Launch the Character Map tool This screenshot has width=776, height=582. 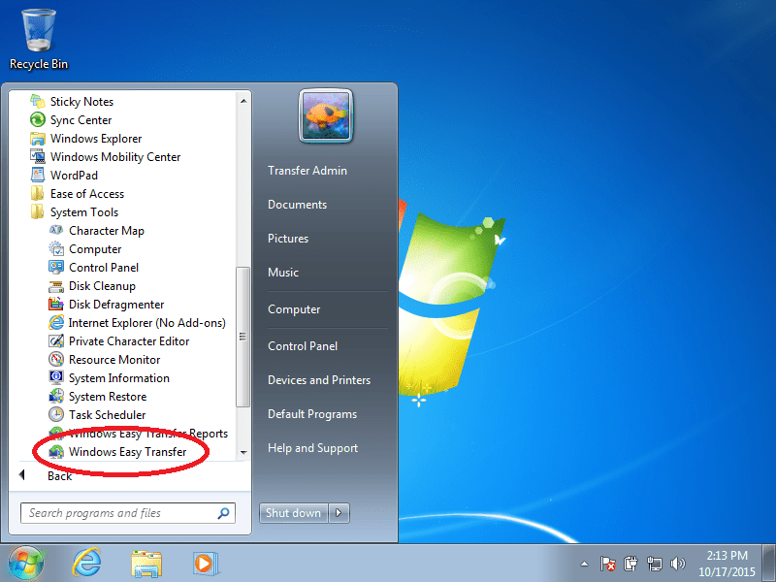[x=107, y=230]
